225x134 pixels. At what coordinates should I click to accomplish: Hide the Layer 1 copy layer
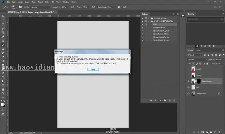pyautogui.click(x=188, y=81)
